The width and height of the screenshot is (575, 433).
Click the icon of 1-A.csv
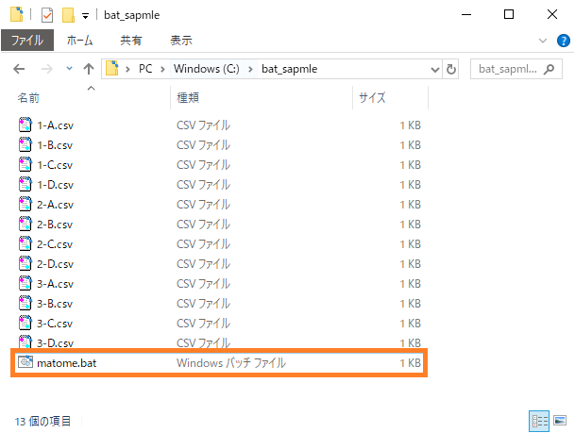pyautogui.click(x=25, y=125)
